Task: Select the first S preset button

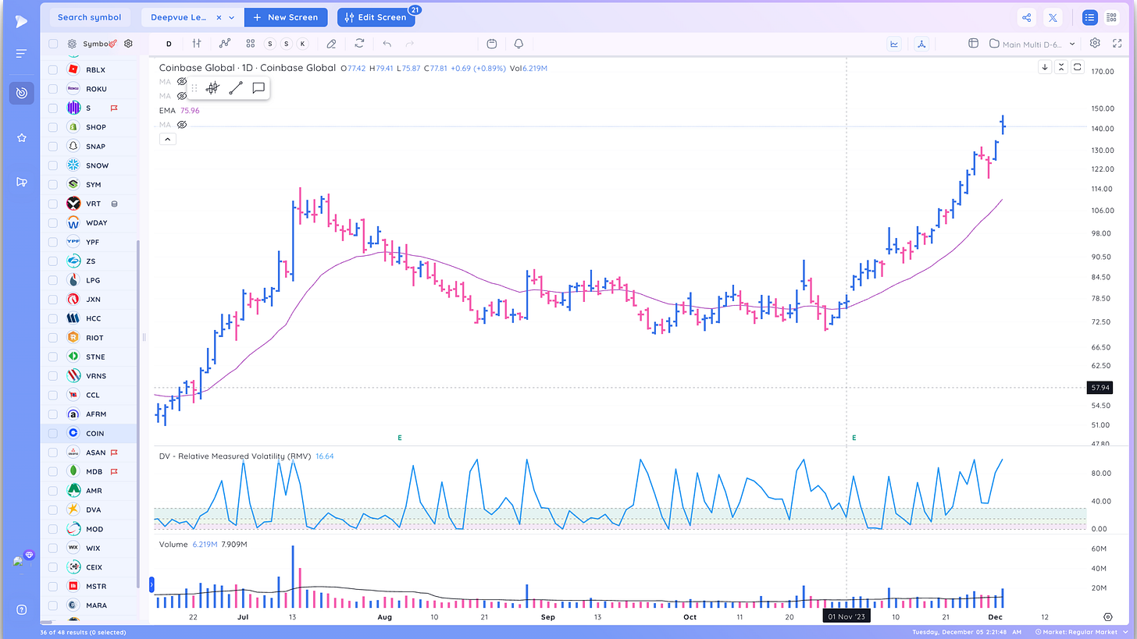Action: [270, 44]
